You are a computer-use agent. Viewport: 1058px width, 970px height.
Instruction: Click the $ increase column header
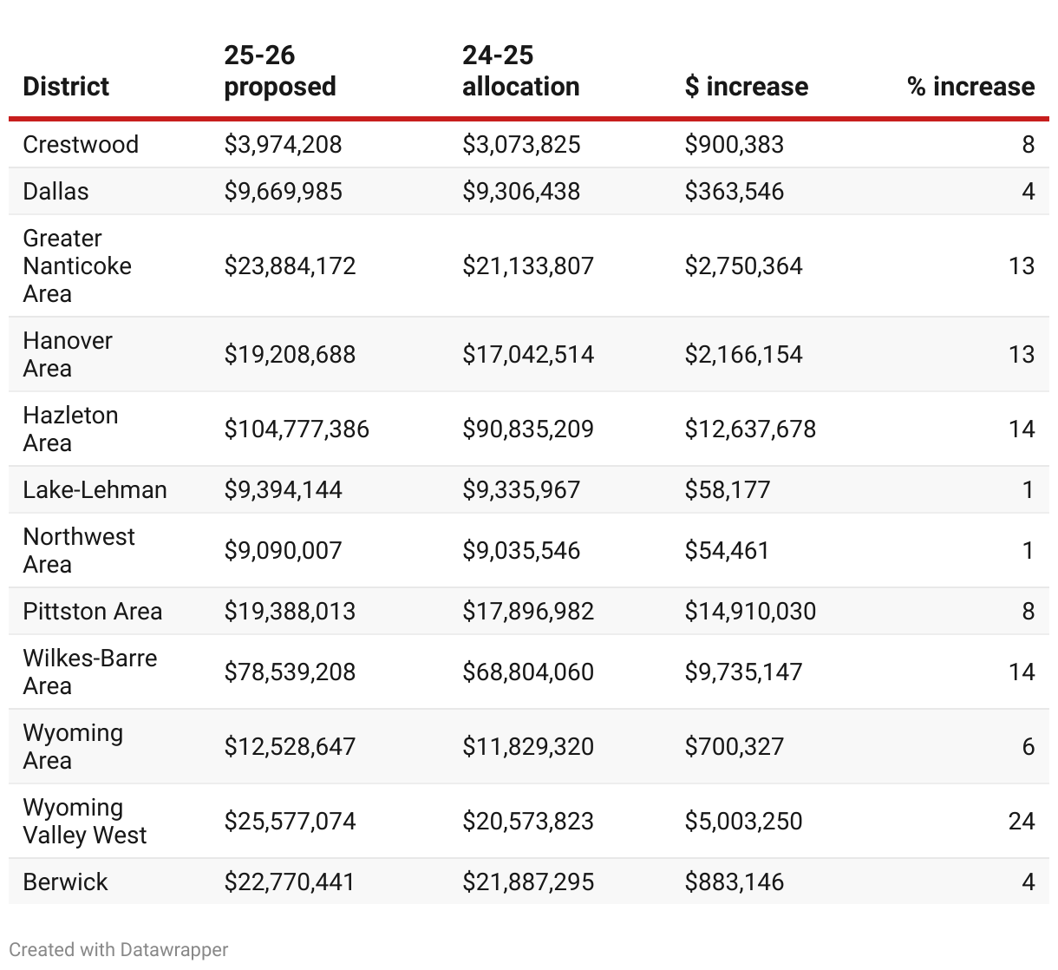tap(746, 87)
